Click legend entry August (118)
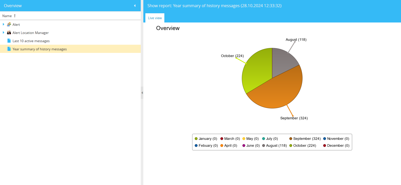Image resolution: width=401 pixels, height=185 pixels. tap(276, 146)
